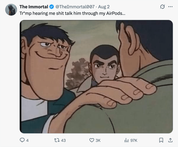Click the reply speech bubble icon
The image size is (178, 147).
tap(22, 140)
